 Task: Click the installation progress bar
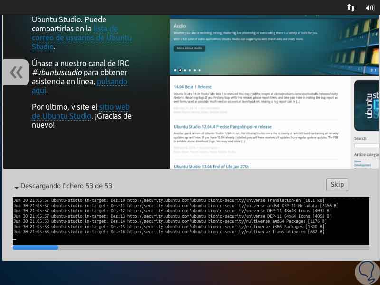tap(191, 247)
